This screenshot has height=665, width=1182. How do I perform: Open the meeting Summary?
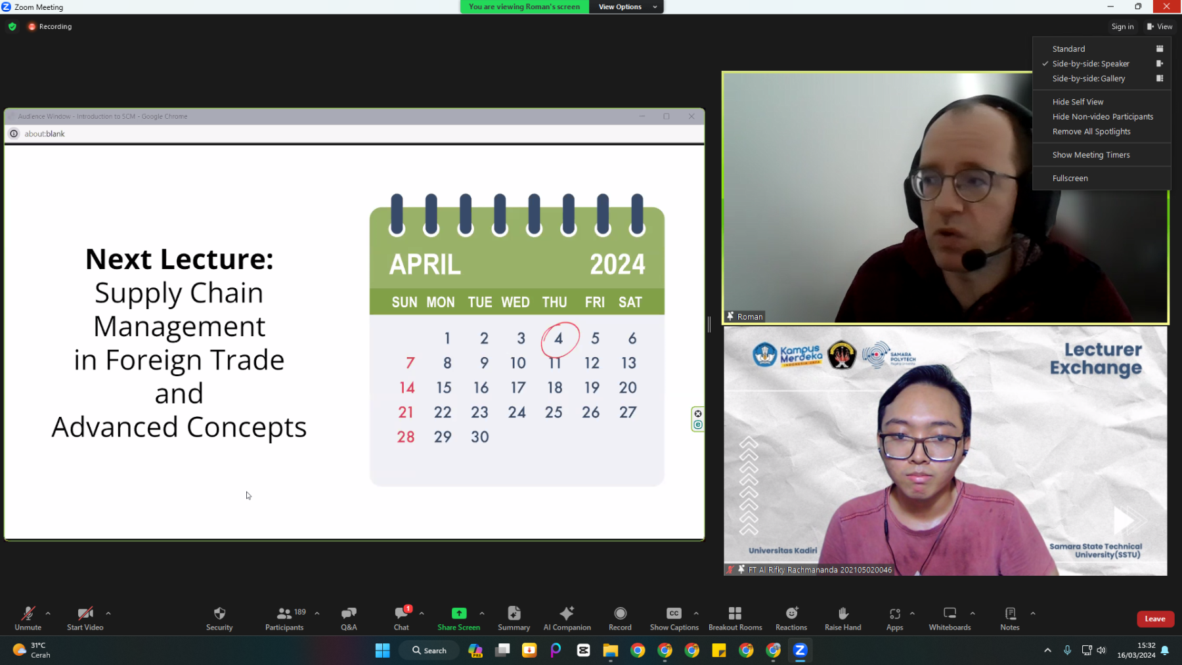click(514, 618)
